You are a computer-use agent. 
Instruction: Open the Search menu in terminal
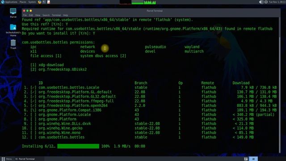click(x=46, y=15)
